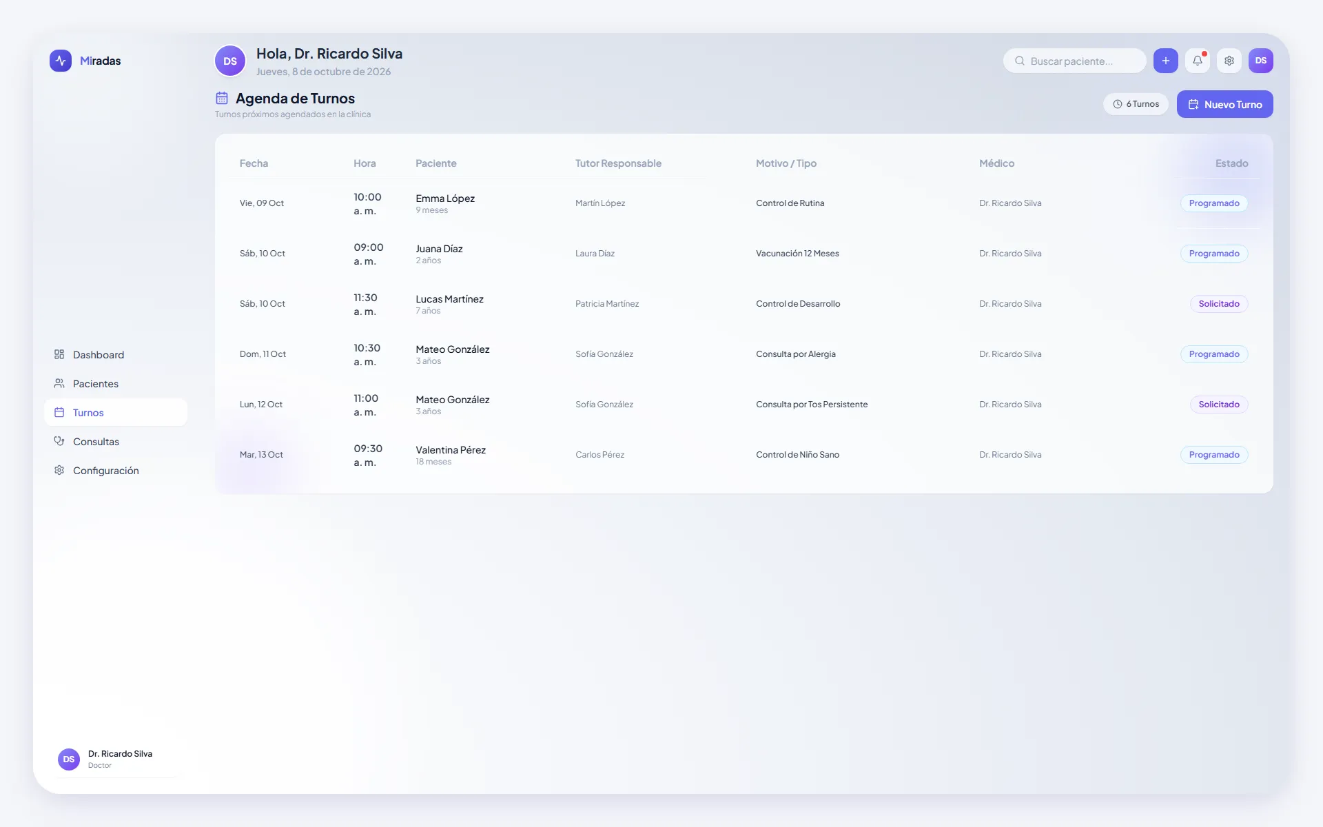The height and width of the screenshot is (827, 1323).
Task: Select patient name Juana Díaz
Action: (439, 249)
